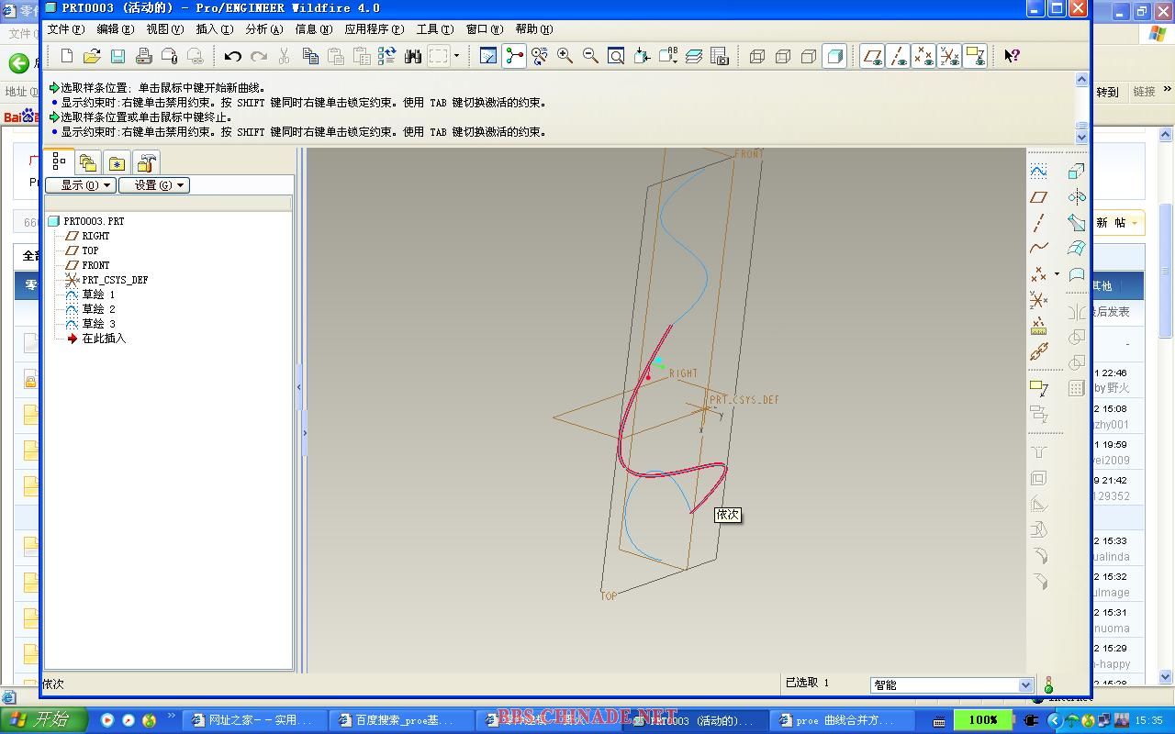Zoom out with the magnifier minus icon
The width and height of the screenshot is (1175, 734).
pyautogui.click(x=591, y=56)
